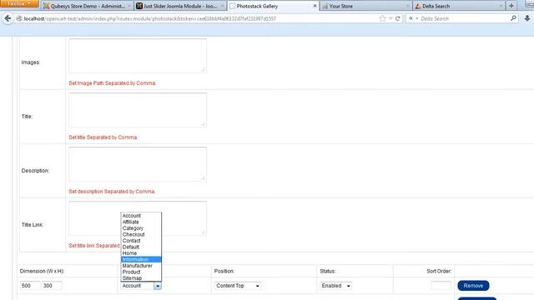Screen dimensions: 534x300
Task: Click the Delta Search magnifier icon
Action: [x=513, y=18]
